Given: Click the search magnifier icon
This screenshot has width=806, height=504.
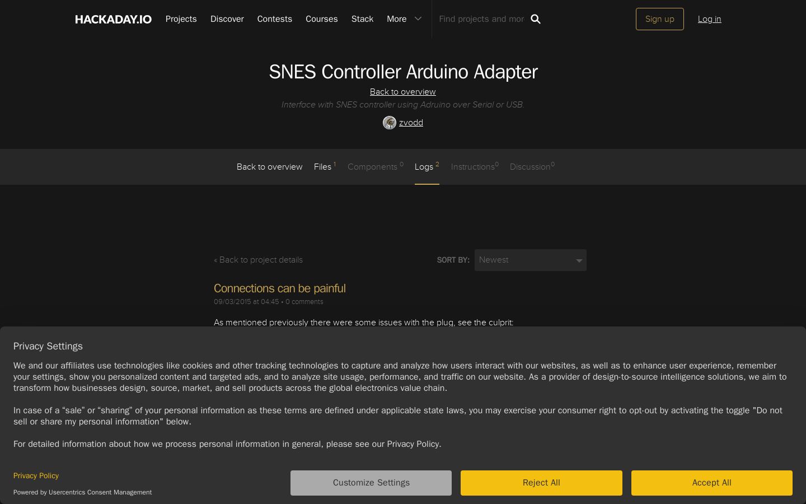Looking at the screenshot, I should (536, 19).
